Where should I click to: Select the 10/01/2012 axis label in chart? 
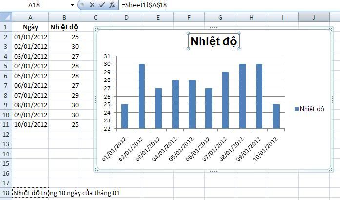pos(266,149)
